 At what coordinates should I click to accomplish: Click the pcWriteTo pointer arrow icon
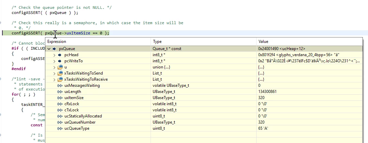[60, 61]
